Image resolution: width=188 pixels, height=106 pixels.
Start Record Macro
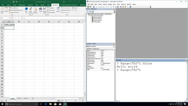14,8
